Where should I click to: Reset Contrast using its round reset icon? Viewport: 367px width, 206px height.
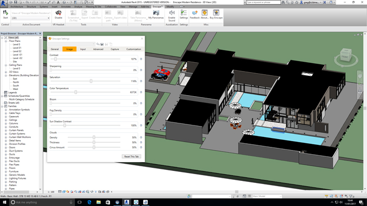tap(141, 59)
